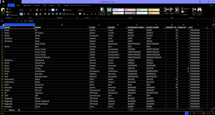Open Format as Table gallery

click(x=109, y=11)
